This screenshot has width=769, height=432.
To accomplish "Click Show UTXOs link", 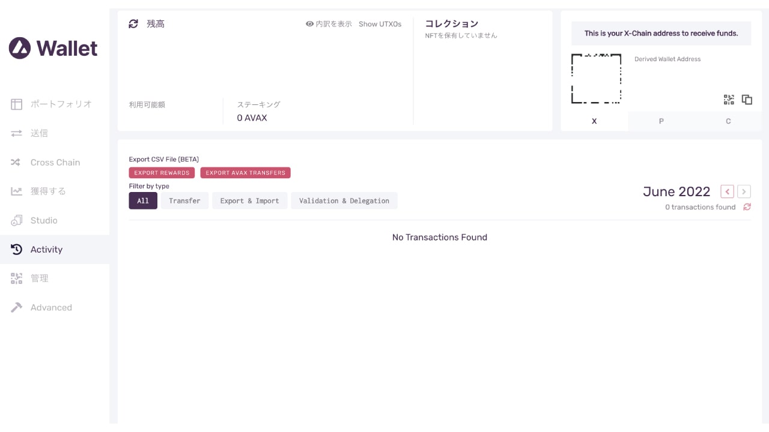I will click(380, 24).
